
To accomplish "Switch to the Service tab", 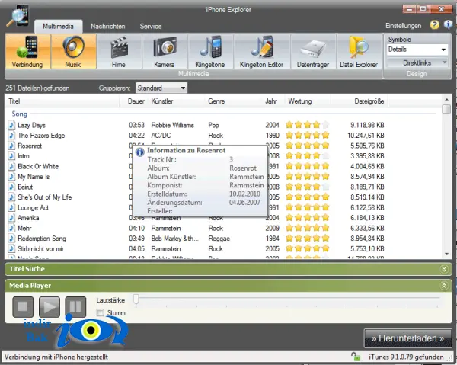I will point(150,27).
